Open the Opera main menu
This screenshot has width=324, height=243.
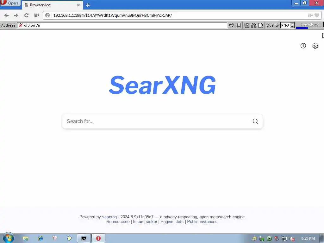pos(10,3)
